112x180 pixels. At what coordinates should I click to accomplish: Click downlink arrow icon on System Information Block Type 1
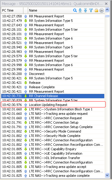(25, 109)
